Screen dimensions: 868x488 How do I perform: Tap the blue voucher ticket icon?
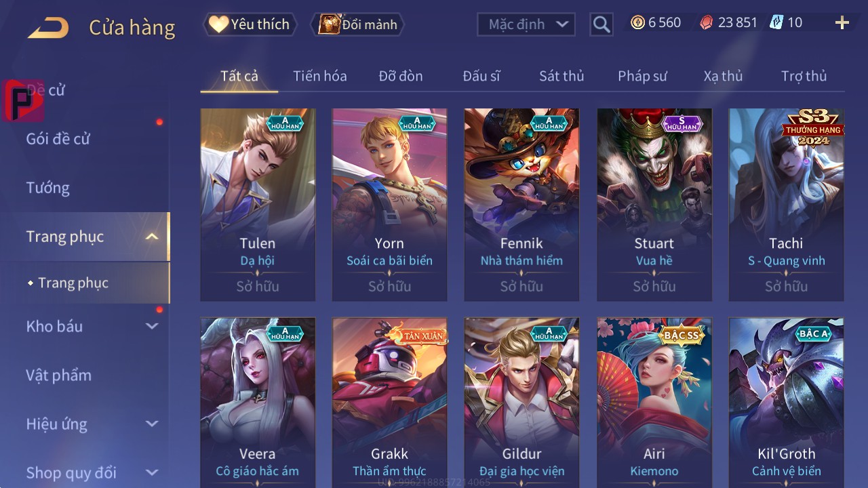(x=776, y=23)
